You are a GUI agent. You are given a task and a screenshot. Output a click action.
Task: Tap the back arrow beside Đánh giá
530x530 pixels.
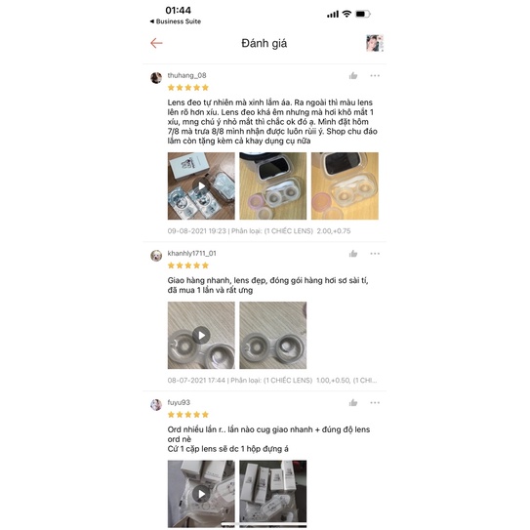pos(156,43)
